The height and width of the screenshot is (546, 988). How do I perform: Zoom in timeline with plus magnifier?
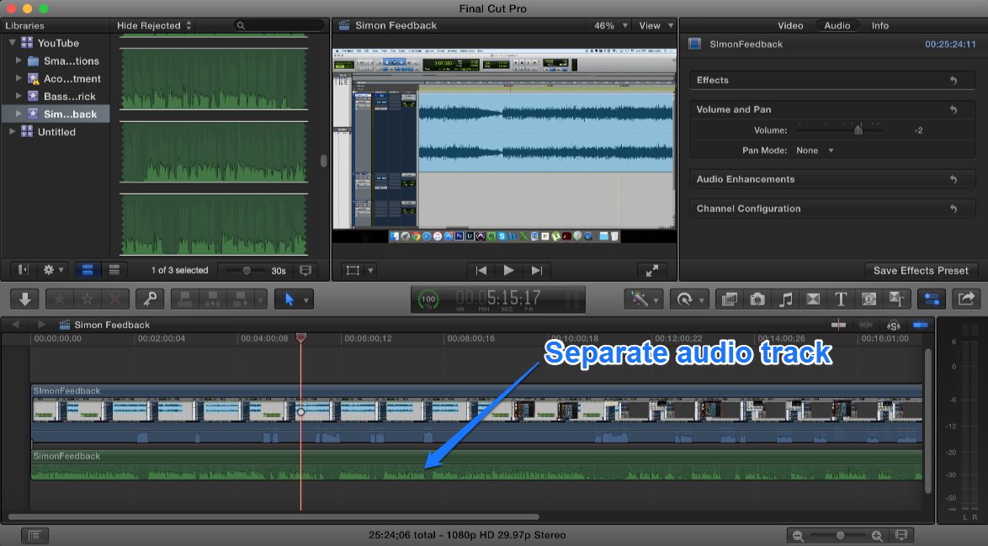point(877,535)
